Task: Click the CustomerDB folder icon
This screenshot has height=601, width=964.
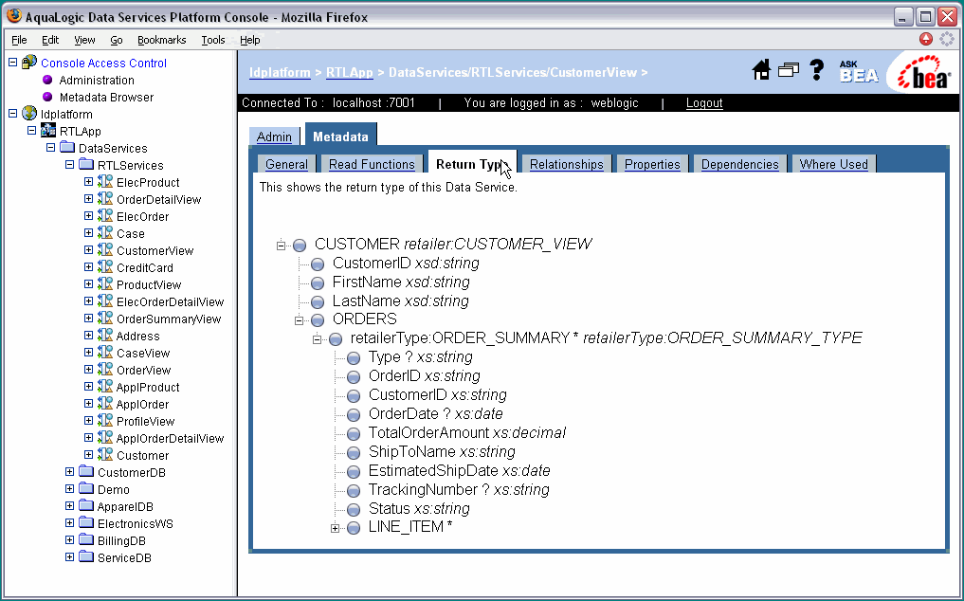Action: point(86,472)
